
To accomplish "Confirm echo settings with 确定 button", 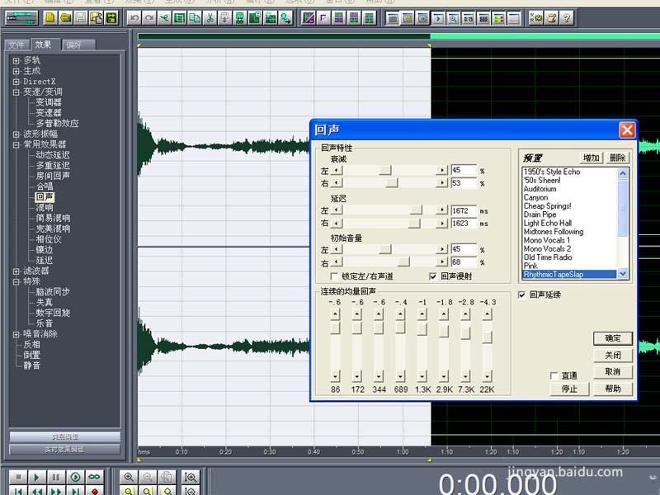I will pyautogui.click(x=611, y=338).
